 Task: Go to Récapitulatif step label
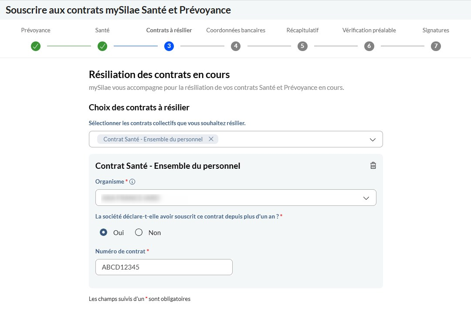click(302, 30)
